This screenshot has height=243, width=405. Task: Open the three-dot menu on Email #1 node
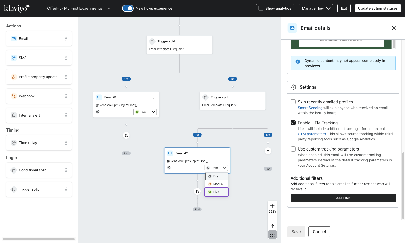click(154, 97)
